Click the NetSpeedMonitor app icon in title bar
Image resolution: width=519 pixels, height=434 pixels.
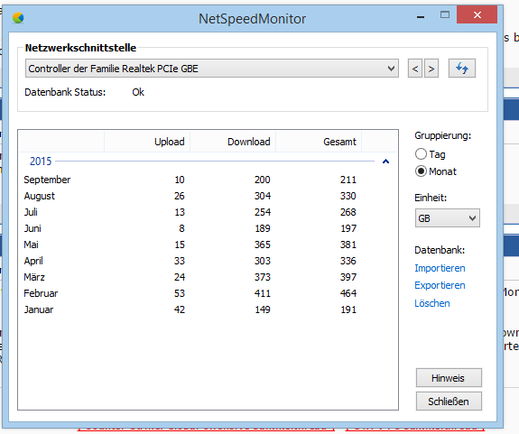pos(18,18)
